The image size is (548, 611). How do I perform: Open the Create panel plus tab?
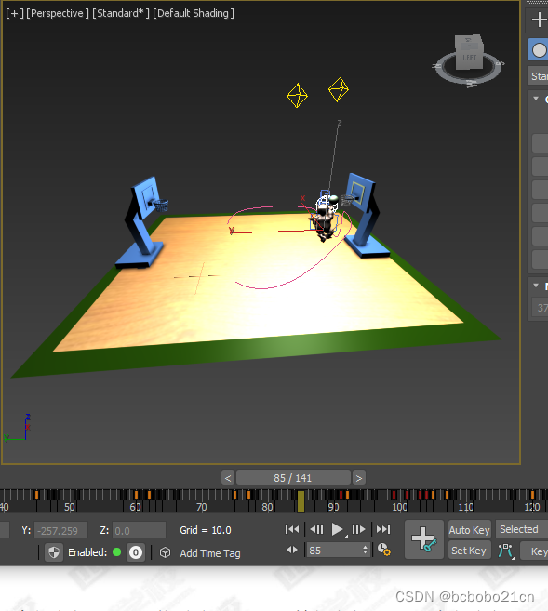(539, 20)
